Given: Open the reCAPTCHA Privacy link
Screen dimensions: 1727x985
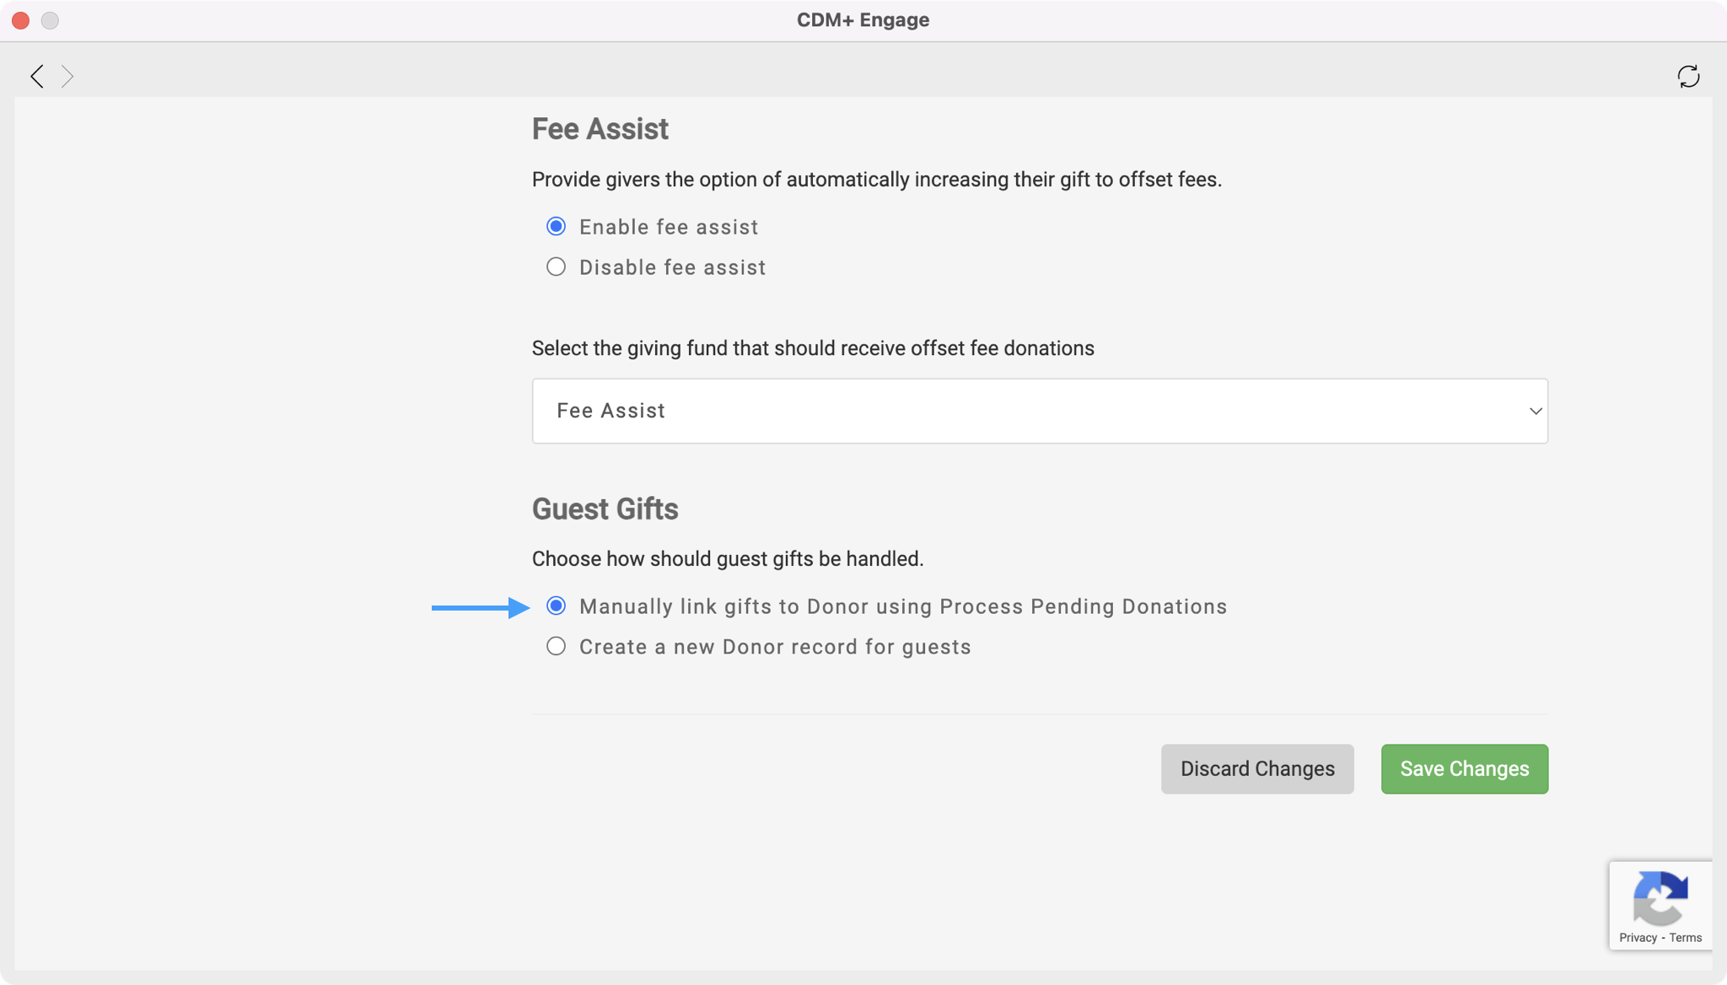Looking at the screenshot, I should (1638, 938).
